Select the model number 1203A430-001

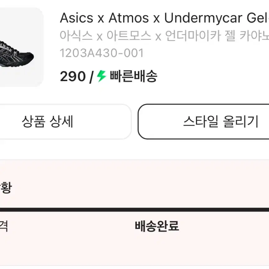pos(102,53)
